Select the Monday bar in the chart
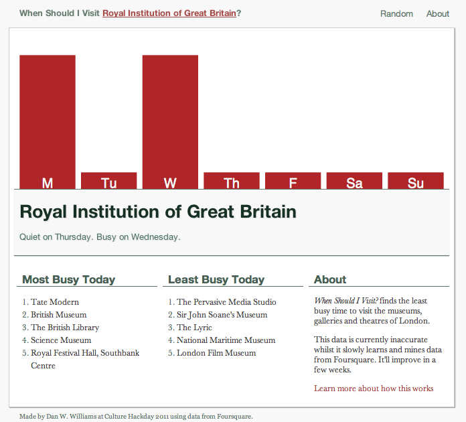 (x=48, y=122)
